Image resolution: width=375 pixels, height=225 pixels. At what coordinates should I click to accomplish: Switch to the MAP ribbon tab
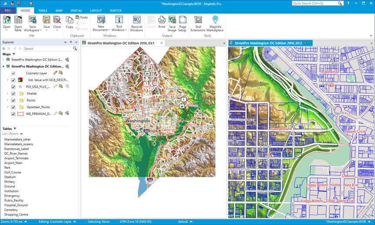click(59, 10)
